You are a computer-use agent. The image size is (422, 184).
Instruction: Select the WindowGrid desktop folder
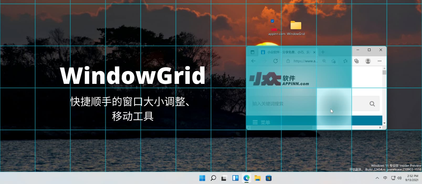click(296, 28)
